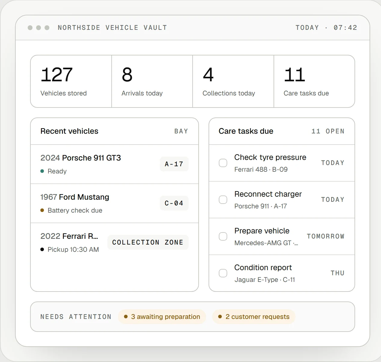
Task: Tick the Check tyre pressure checkbox
Action: (223, 163)
